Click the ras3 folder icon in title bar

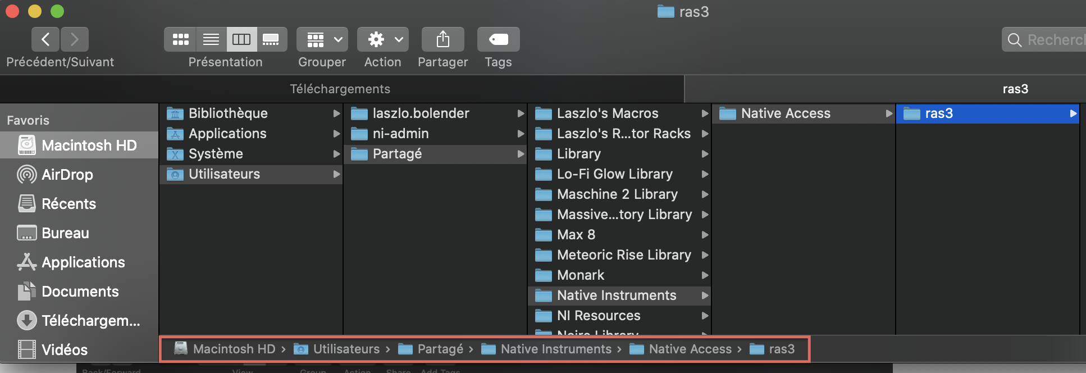tap(666, 12)
